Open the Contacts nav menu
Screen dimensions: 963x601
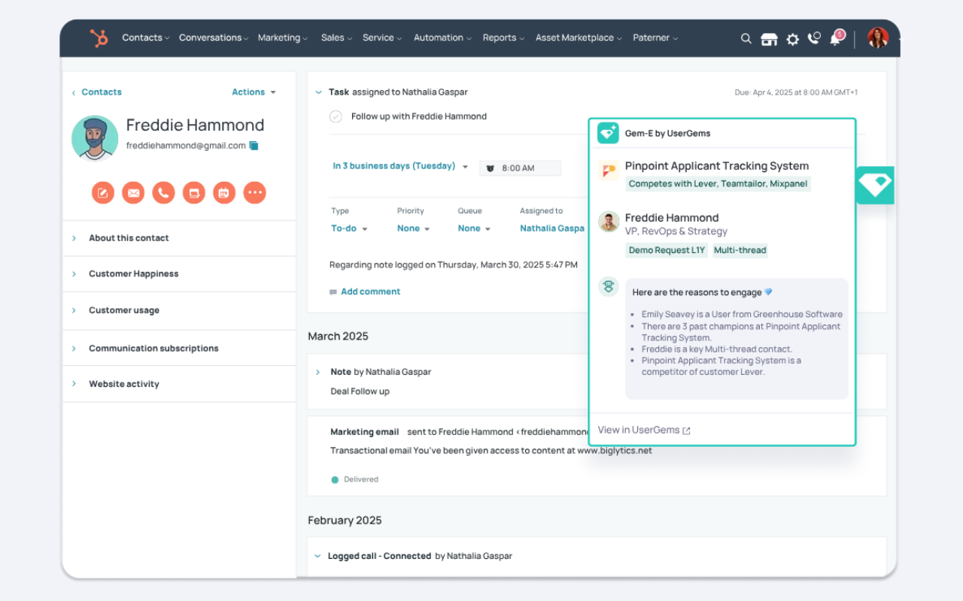pyautogui.click(x=146, y=38)
